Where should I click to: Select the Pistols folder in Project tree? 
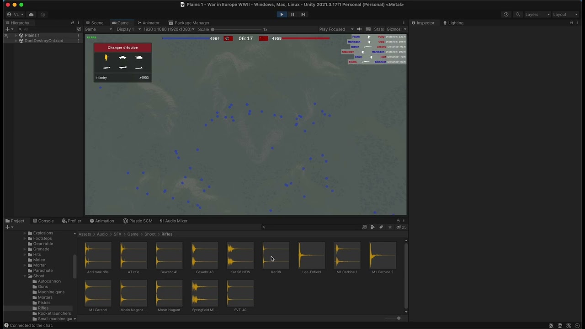point(44,302)
